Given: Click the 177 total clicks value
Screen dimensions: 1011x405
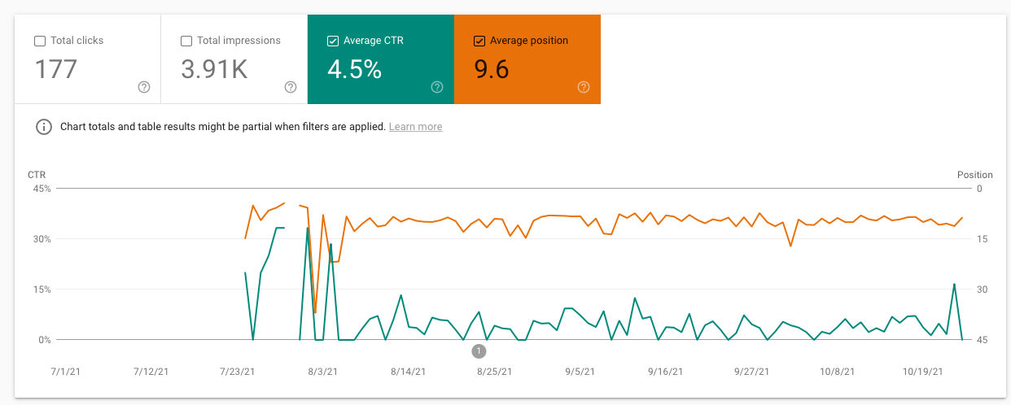Looking at the screenshot, I should [56, 69].
